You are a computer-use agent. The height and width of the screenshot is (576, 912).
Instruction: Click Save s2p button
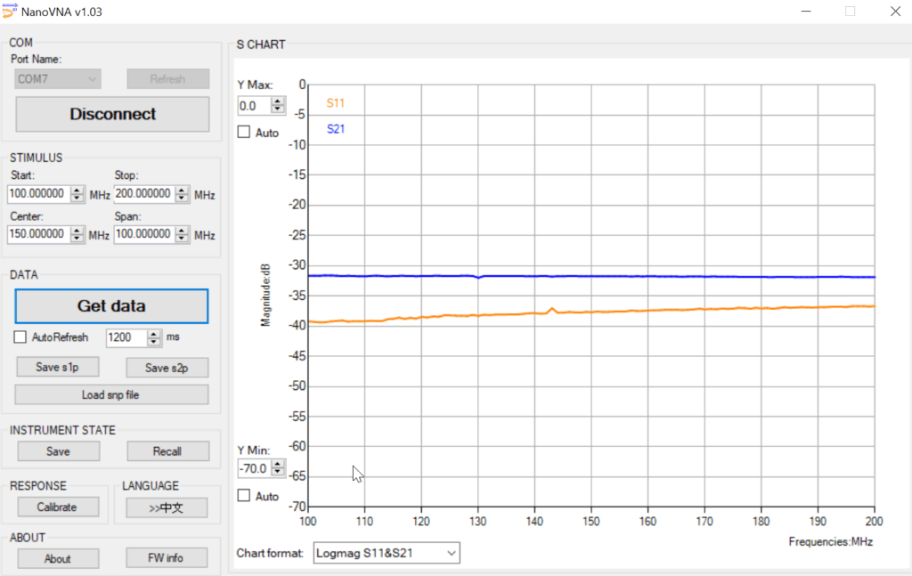point(167,368)
